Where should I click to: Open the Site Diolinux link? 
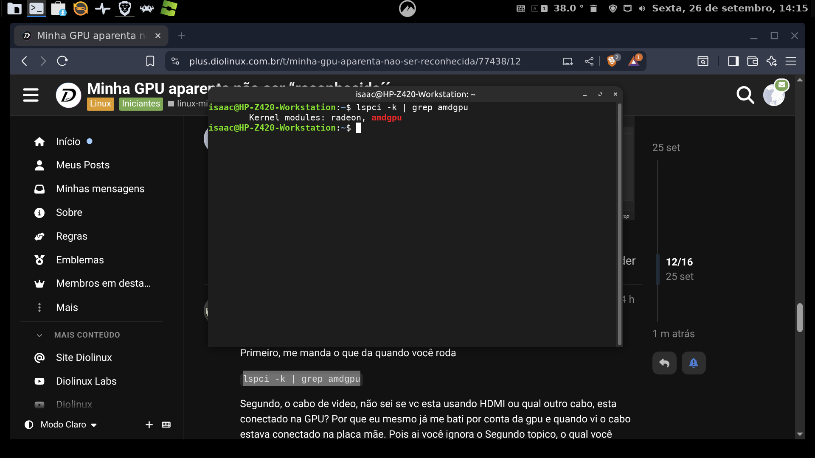click(x=84, y=357)
